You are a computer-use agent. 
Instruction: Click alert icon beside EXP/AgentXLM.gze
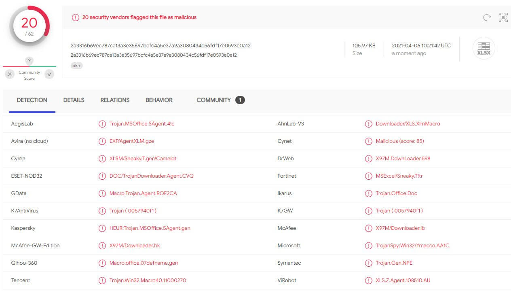click(102, 141)
